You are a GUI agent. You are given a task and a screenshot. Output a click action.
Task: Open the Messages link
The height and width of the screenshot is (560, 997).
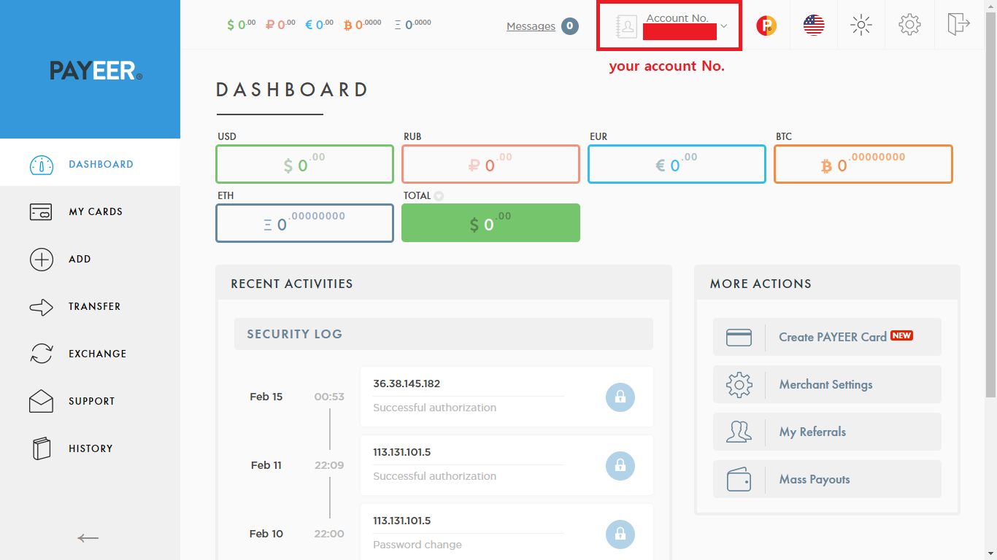pyautogui.click(x=531, y=26)
